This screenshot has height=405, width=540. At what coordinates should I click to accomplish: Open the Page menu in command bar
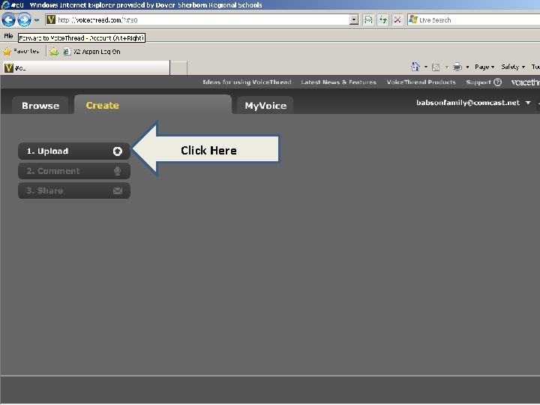484,67
